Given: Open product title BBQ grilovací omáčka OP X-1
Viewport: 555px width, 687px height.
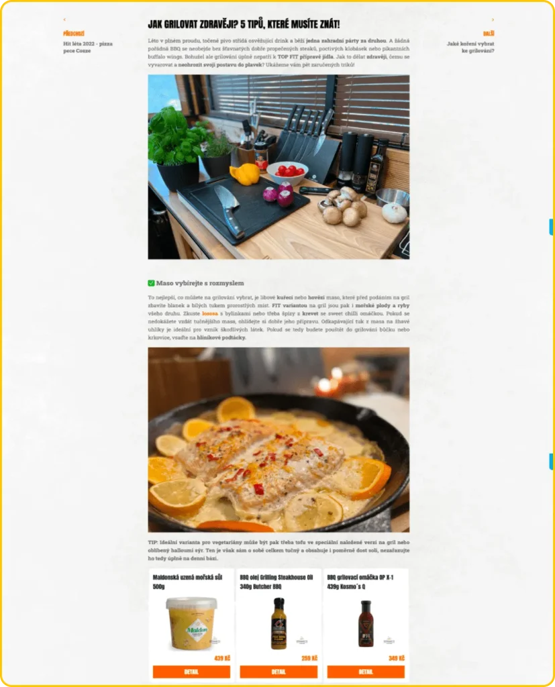Looking at the screenshot, I should (x=360, y=582).
